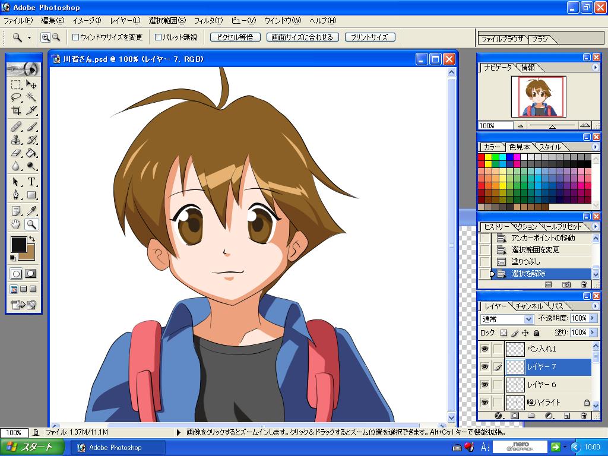This screenshot has width=608, height=456.
Task: Click the foreground color black swatch
Action: tap(18, 244)
